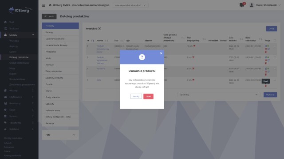Confirm deletion with the red Usuń button
Screen dimensions: 284x159
point(148,96)
